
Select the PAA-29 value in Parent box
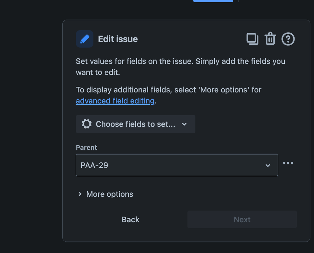click(94, 165)
